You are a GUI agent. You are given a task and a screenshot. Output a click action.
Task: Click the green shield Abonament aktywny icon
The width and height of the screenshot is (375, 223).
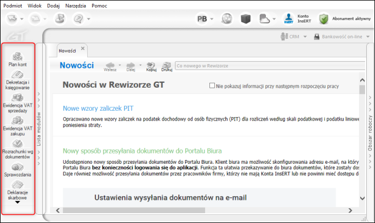pos(323,19)
